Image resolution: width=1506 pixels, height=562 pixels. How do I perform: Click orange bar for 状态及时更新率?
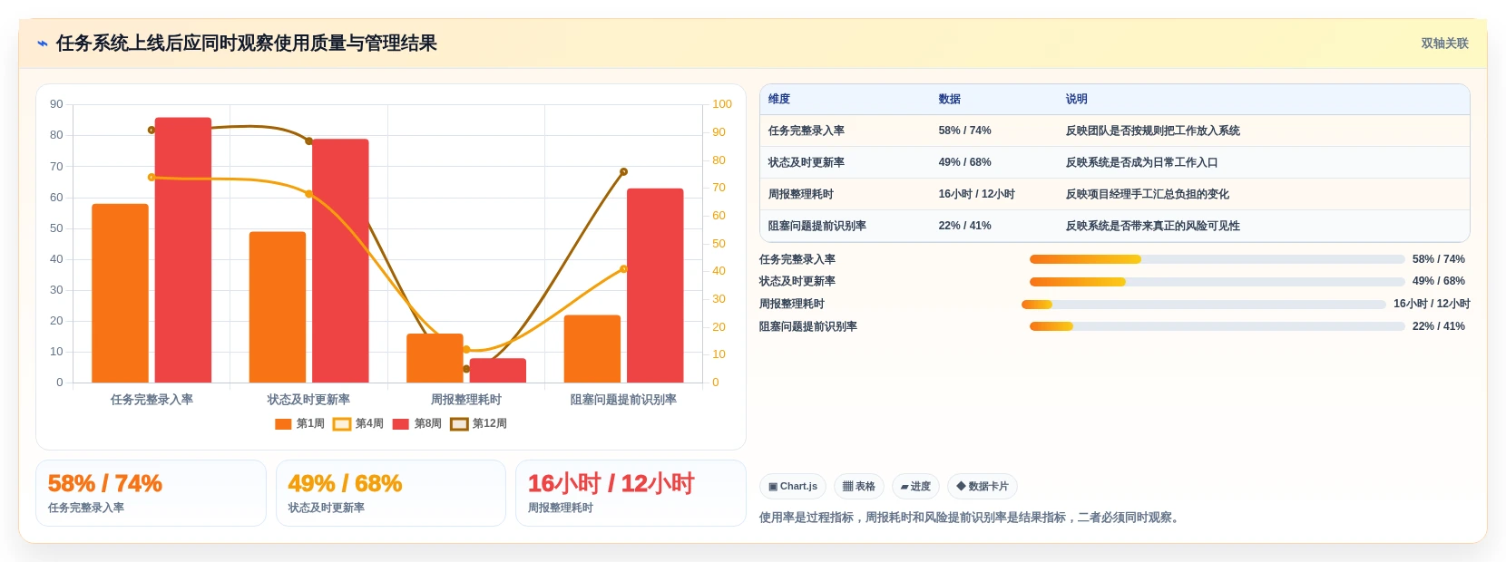[278, 307]
